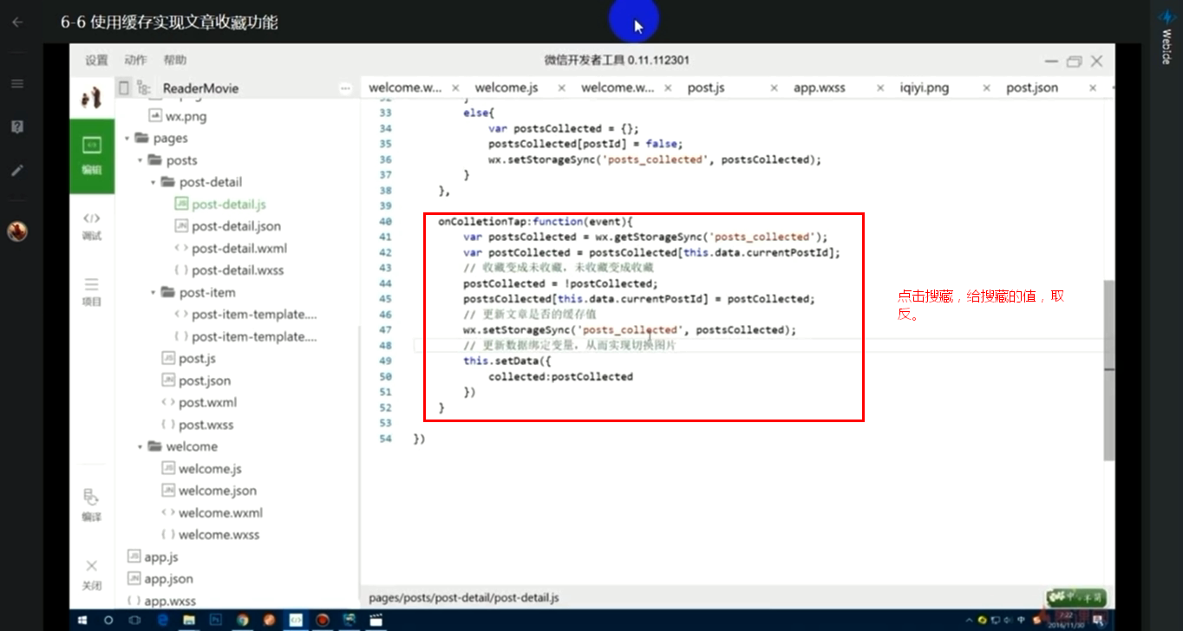Click the code editor vertical scrollbar

click(1108, 370)
